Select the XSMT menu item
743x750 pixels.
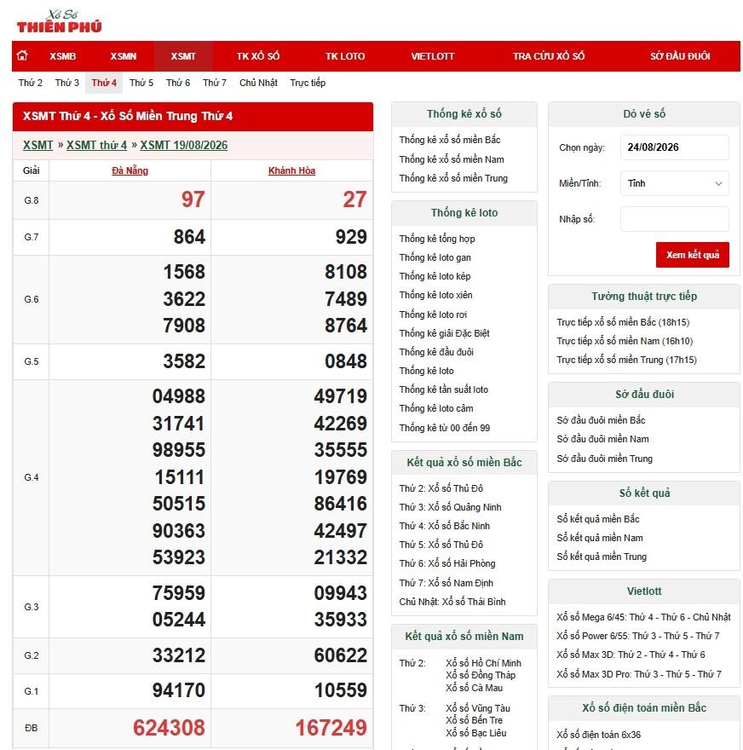coord(183,56)
